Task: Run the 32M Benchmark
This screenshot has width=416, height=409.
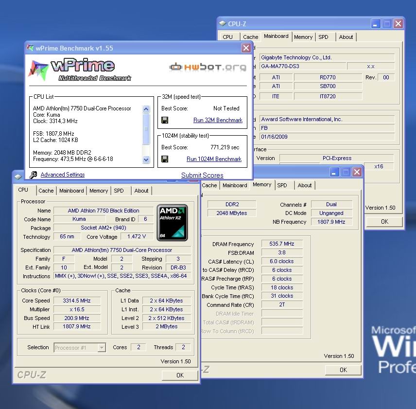Action: click(x=218, y=120)
